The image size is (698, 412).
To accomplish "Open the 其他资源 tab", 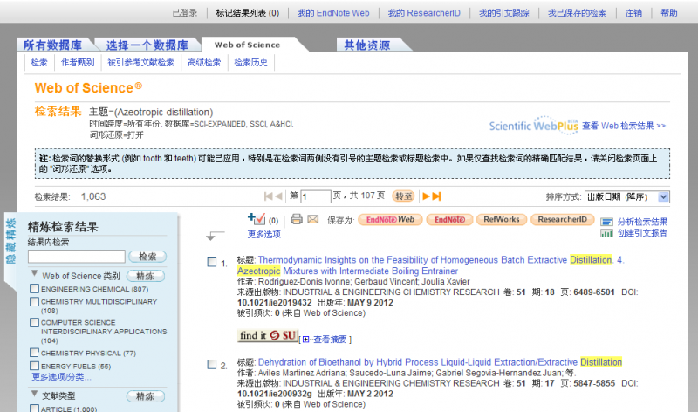I will click(x=367, y=45).
